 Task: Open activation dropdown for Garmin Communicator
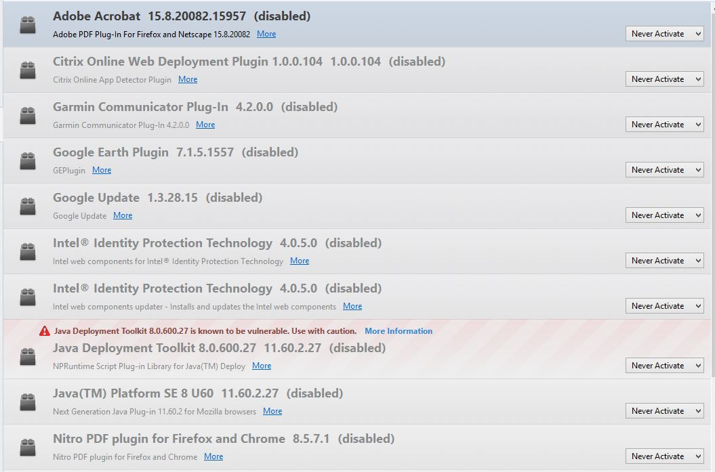coord(664,125)
